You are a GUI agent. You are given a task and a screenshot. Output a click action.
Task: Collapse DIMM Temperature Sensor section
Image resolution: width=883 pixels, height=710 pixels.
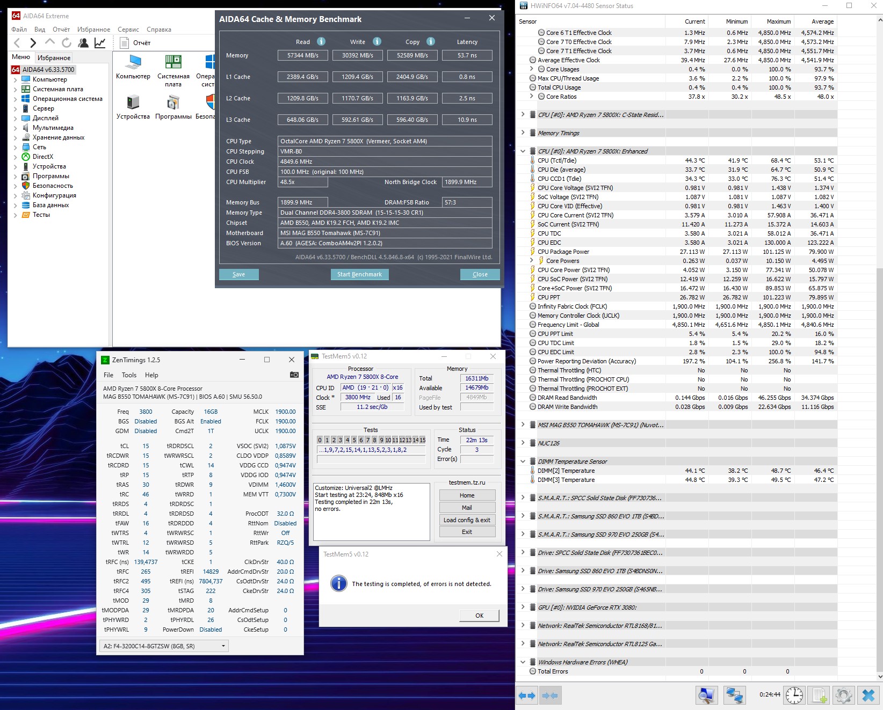(x=523, y=461)
